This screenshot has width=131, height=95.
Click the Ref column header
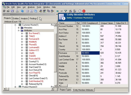78,23
